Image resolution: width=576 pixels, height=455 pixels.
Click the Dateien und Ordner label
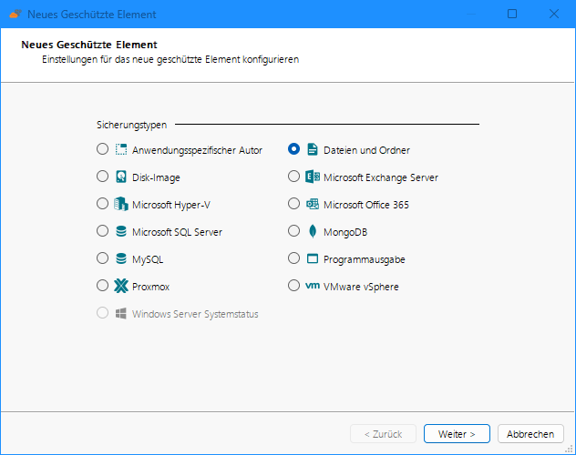tap(366, 150)
